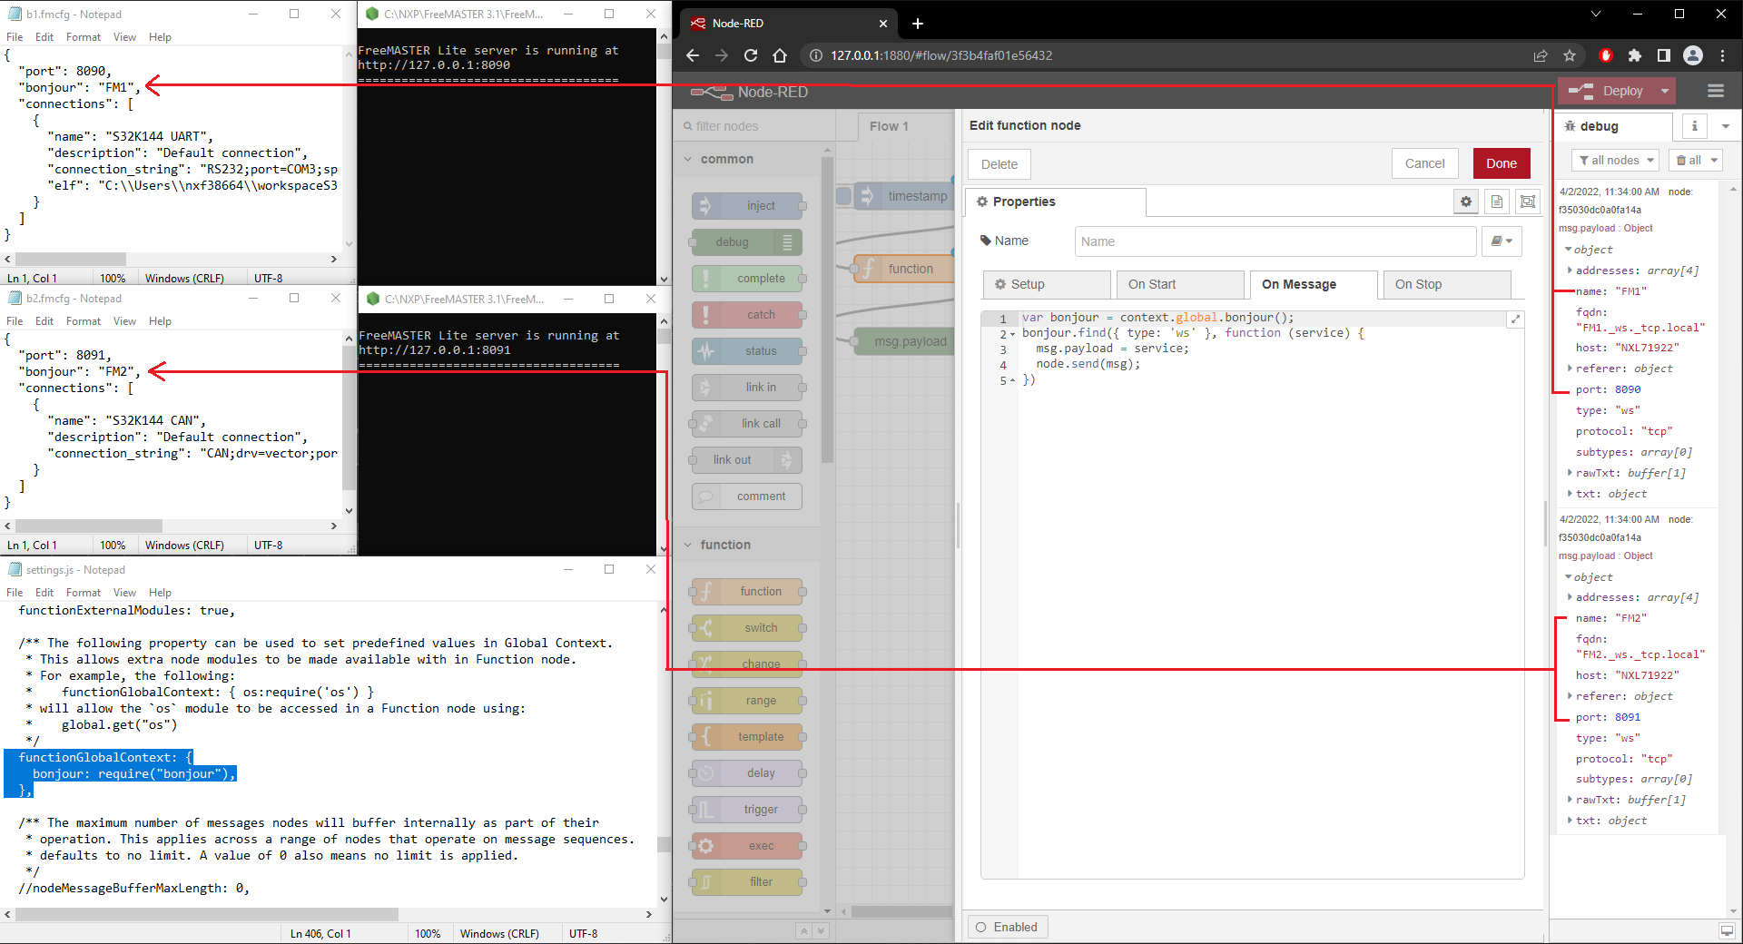1743x944 pixels.
Task: Open Format menu in settings.js Notepad
Action: (84, 593)
